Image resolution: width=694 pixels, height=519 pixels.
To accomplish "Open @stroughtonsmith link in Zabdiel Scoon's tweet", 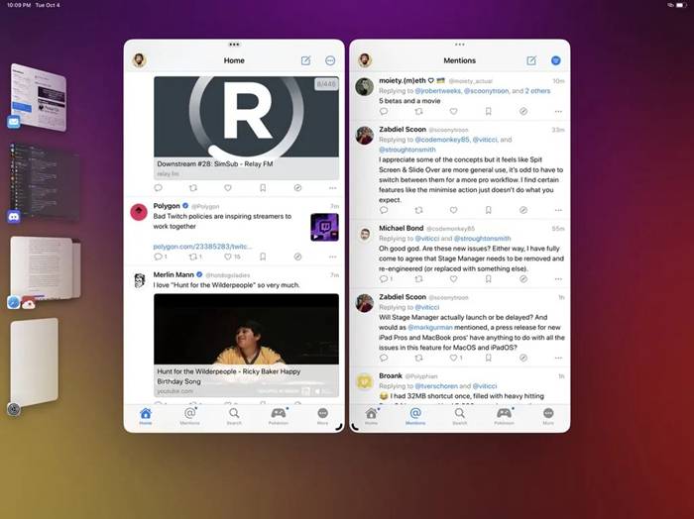I will click(x=407, y=150).
